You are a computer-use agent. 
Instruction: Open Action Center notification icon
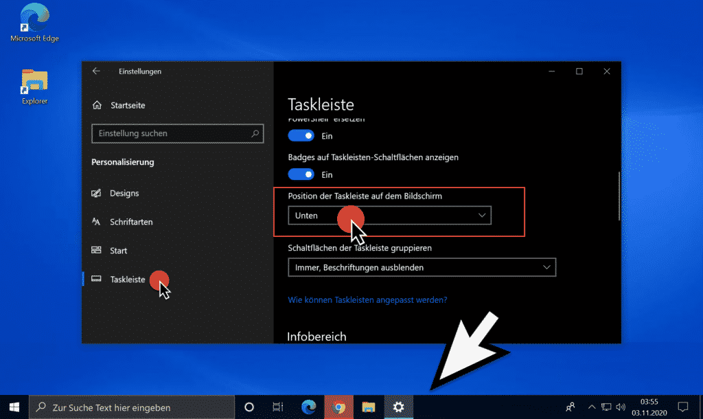(x=683, y=407)
